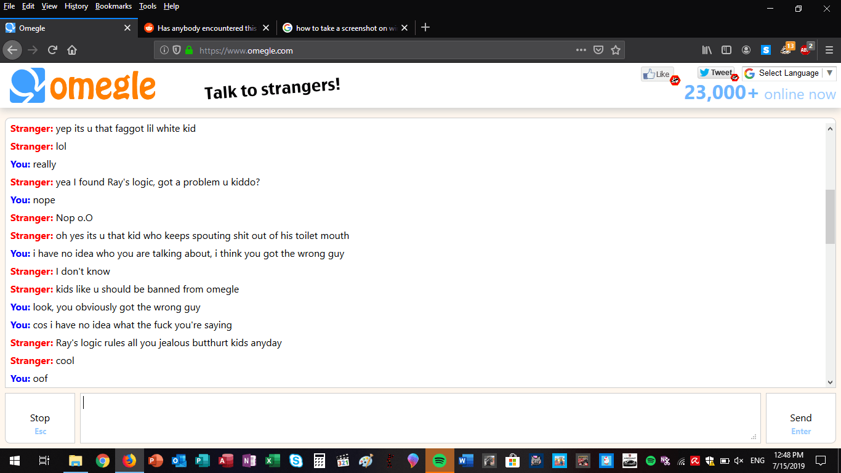Click the Send button
This screenshot has height=473, width=841.
click(800, 418)
